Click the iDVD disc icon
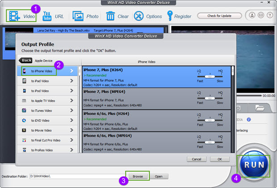Image resolution: width=277 pixels, height=188 pixels. pyautogui.click(x=24, y=121)
